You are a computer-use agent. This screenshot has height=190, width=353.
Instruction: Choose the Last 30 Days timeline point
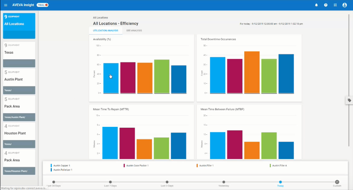(53, 182)
